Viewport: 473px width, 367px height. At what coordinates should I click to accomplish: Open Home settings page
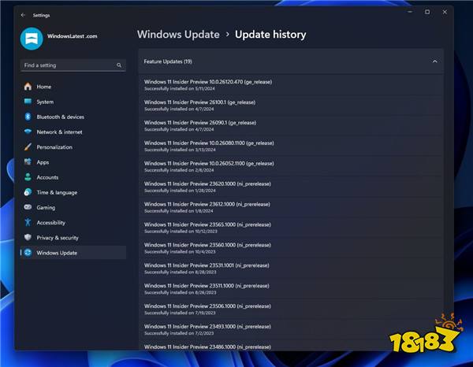(73, 87)
